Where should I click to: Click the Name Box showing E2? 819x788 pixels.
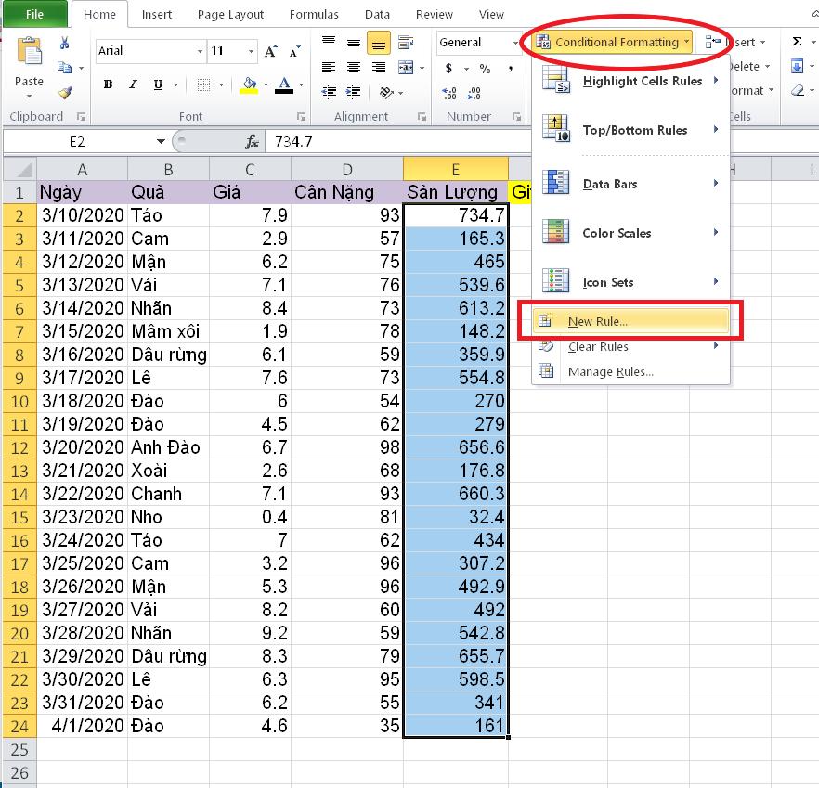point(74,141)
